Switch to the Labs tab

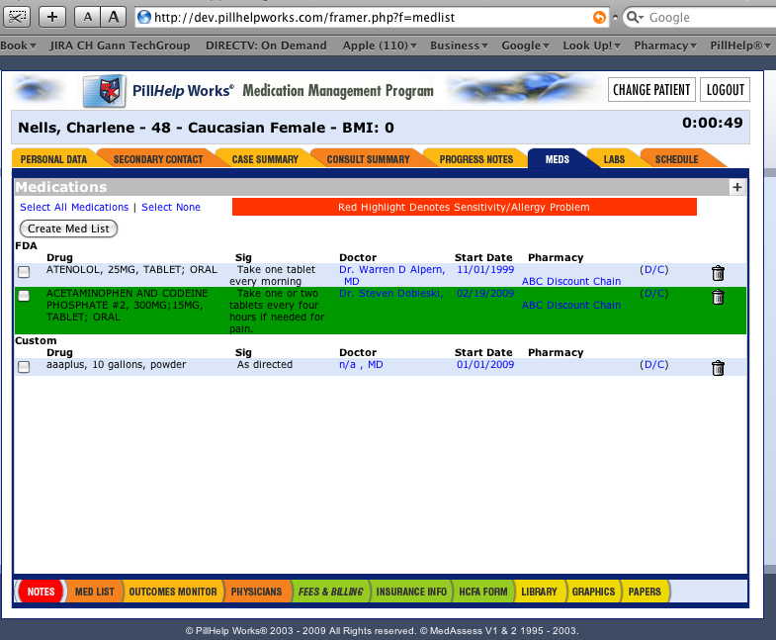[614, 159]
